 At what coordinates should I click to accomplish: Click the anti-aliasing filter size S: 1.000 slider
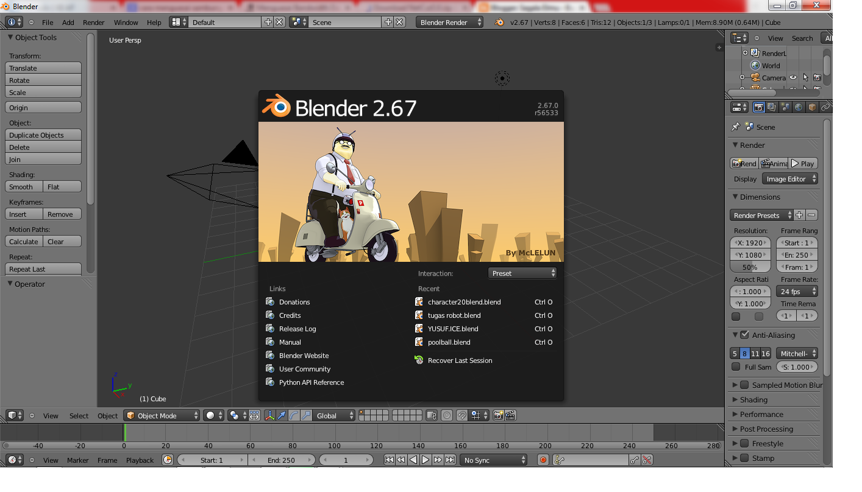pyautogui.click(x=797, y=367)
